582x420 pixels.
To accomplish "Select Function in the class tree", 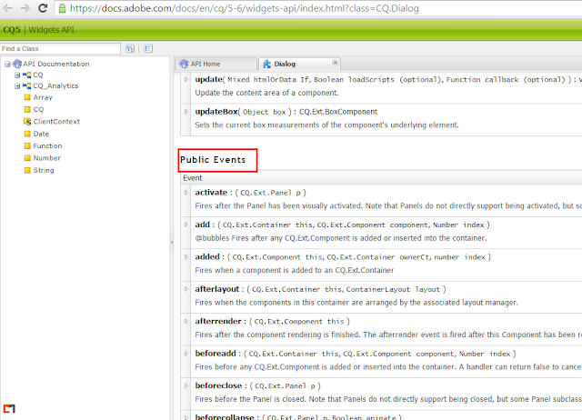I will click(x=47, y=145).
